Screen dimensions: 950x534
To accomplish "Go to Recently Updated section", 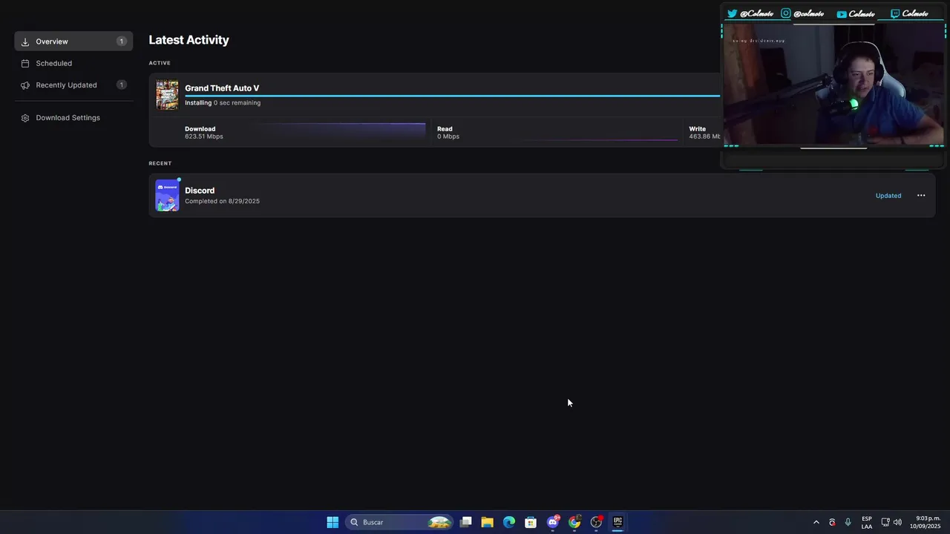I will (73, 85).
